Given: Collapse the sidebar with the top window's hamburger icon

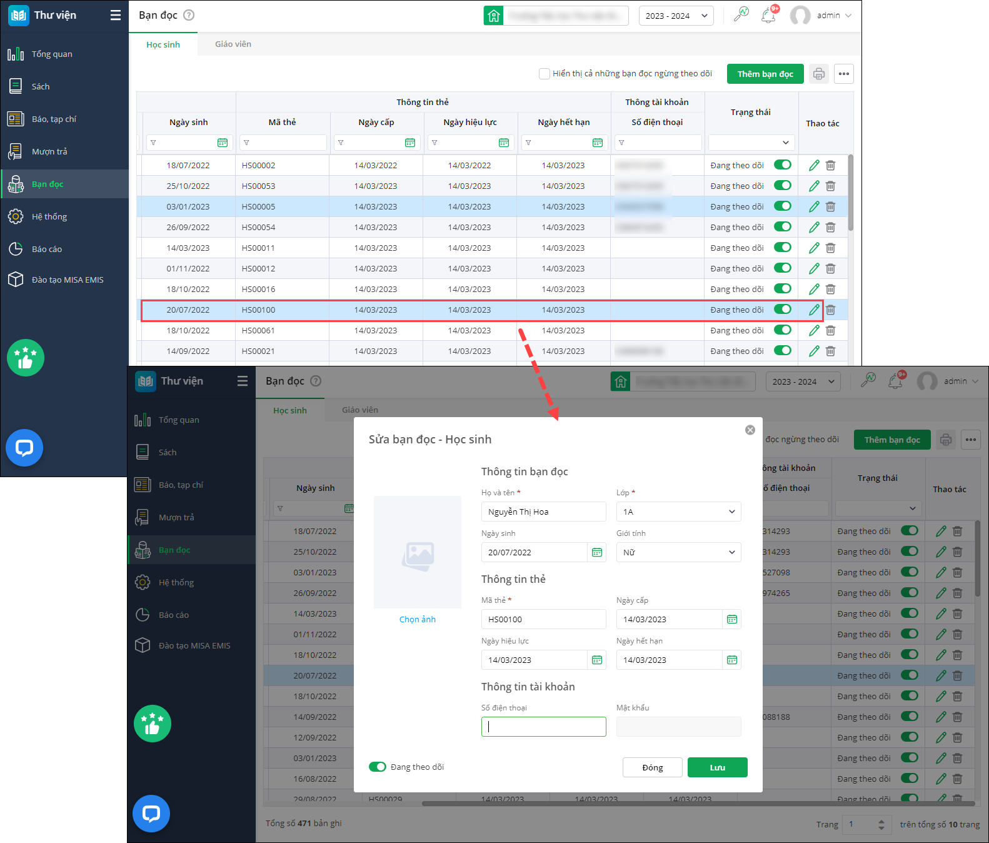Looking at the screenshot, I should click(x=116, y=15).
